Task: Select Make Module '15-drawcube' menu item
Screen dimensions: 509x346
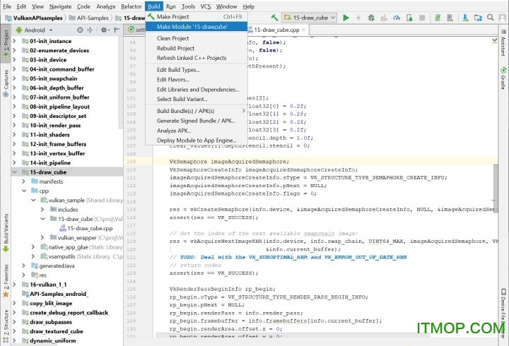Action: [x=197, y=27]
